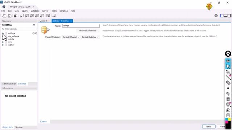Open the Object Info tab

click(x=7, y=127)
